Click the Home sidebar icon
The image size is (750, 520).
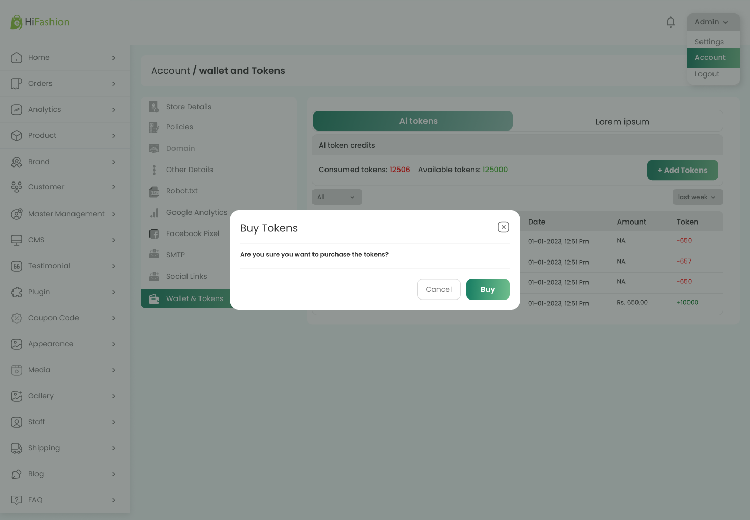(17, 57)
